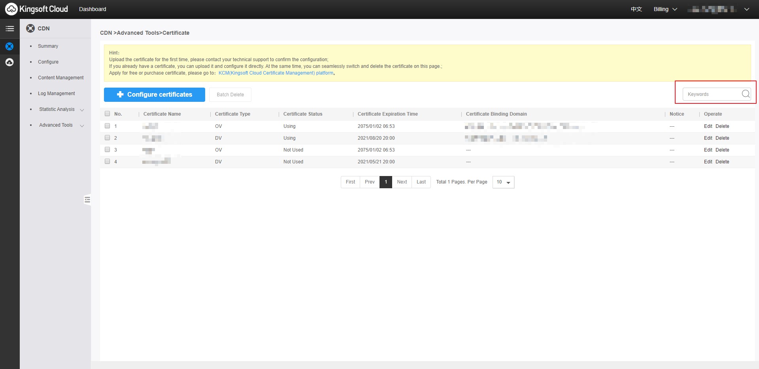Open the KCM platform link
Screen dimensions: 759x369
click(x=276, y=73)
